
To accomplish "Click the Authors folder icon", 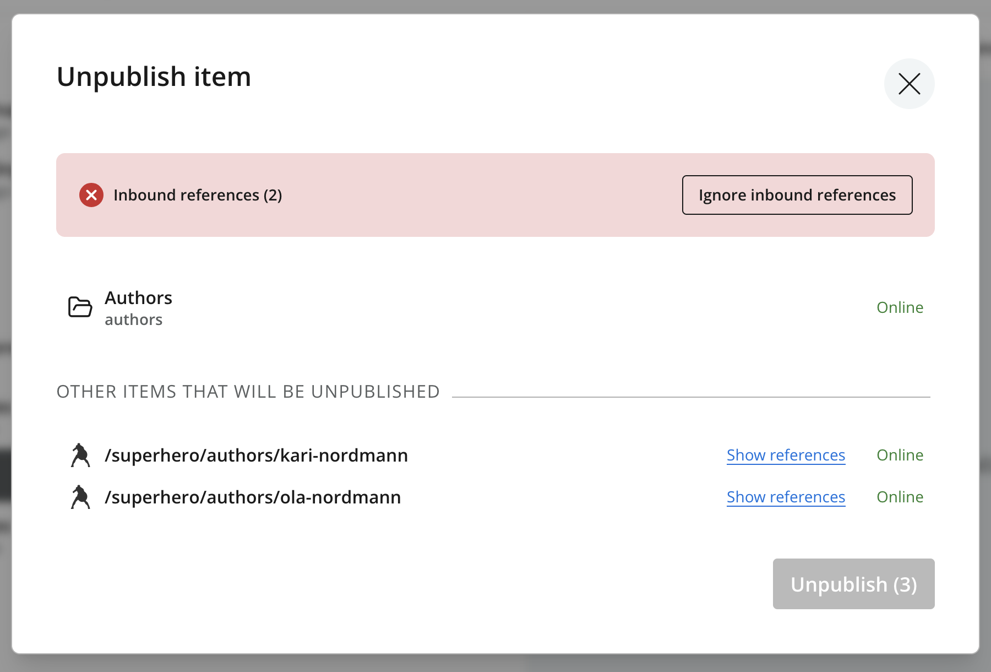I will (80, 307).
